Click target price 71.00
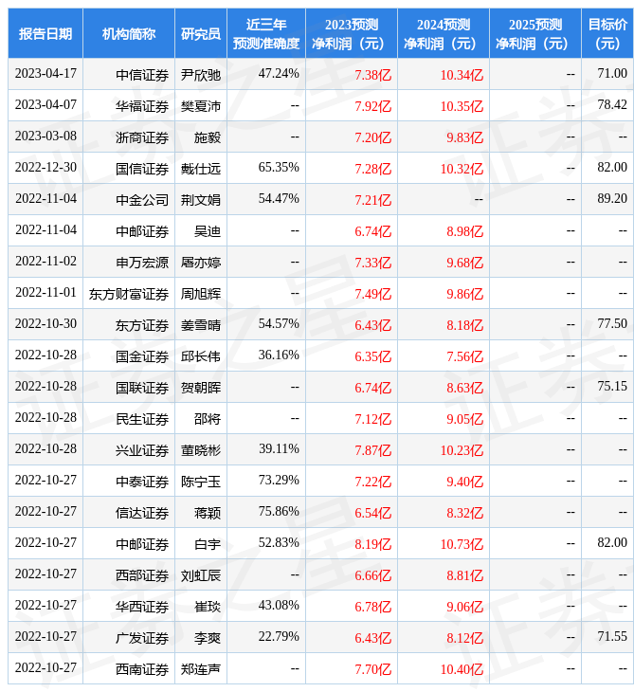The height and width of the screenshot is (692, 634). click(x=612, y=74)
